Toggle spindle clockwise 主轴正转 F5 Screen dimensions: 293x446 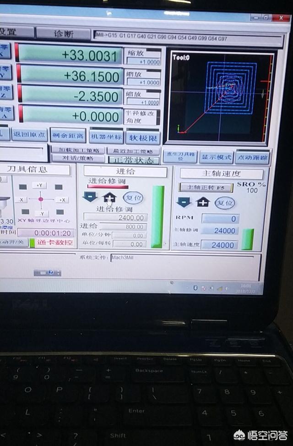point(206,187)
